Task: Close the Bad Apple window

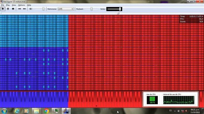Action: coord(200,1)
